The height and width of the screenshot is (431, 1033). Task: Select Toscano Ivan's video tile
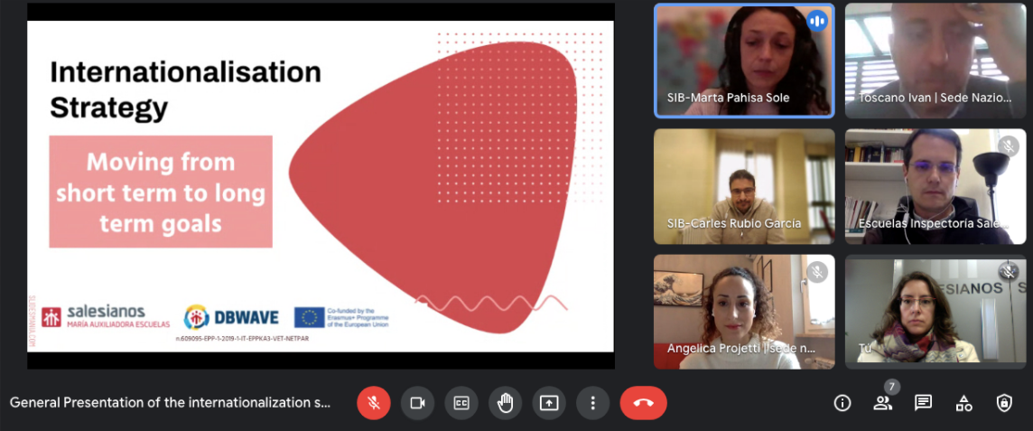tap(935, 60)
